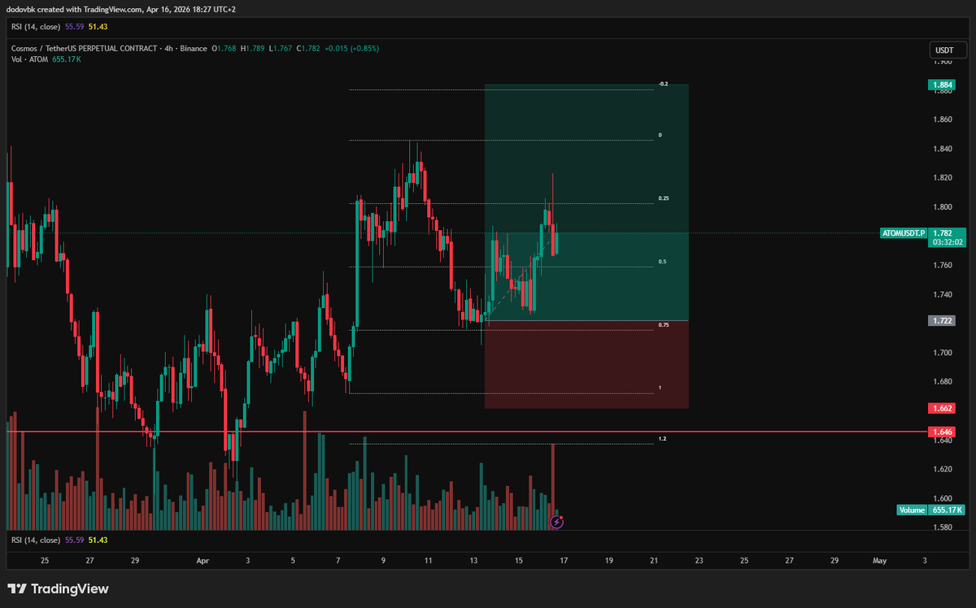This screenshot has width=976, height=608.
Task: Click the 1.740 price axis value
Action: pyautogui.click(x=943, y=294)
